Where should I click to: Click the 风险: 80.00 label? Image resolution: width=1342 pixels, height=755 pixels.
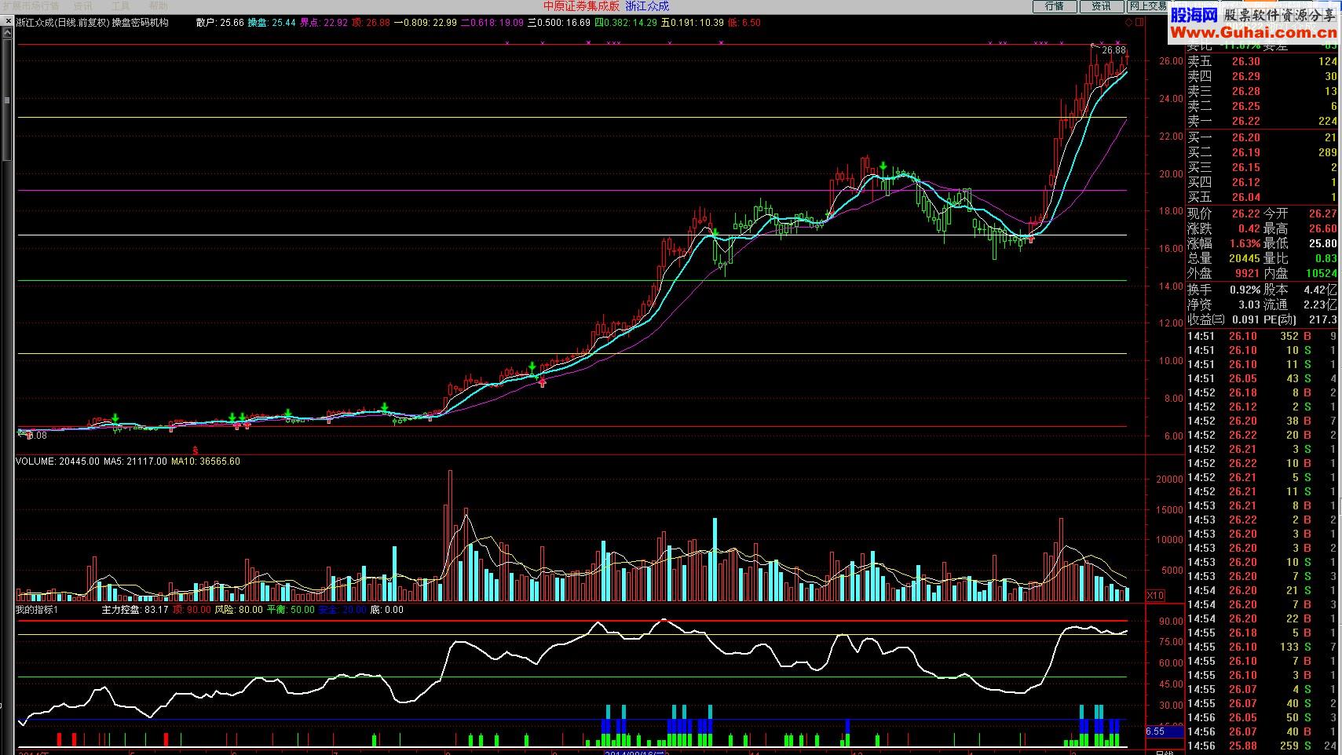(239, 610)
